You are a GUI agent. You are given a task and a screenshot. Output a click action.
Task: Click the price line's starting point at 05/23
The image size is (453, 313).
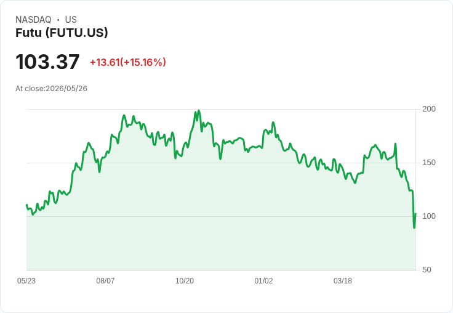[x=26, y=205]
